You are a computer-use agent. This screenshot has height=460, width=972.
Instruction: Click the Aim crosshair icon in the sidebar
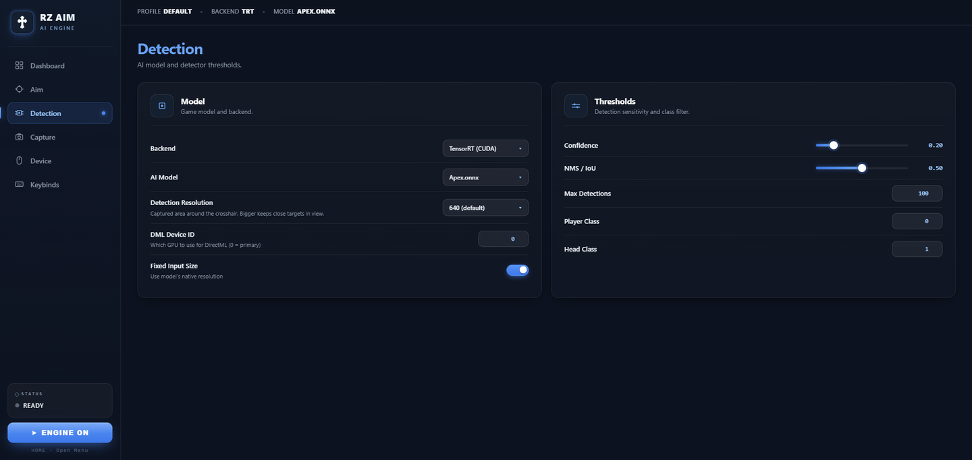tap(19, 89)
